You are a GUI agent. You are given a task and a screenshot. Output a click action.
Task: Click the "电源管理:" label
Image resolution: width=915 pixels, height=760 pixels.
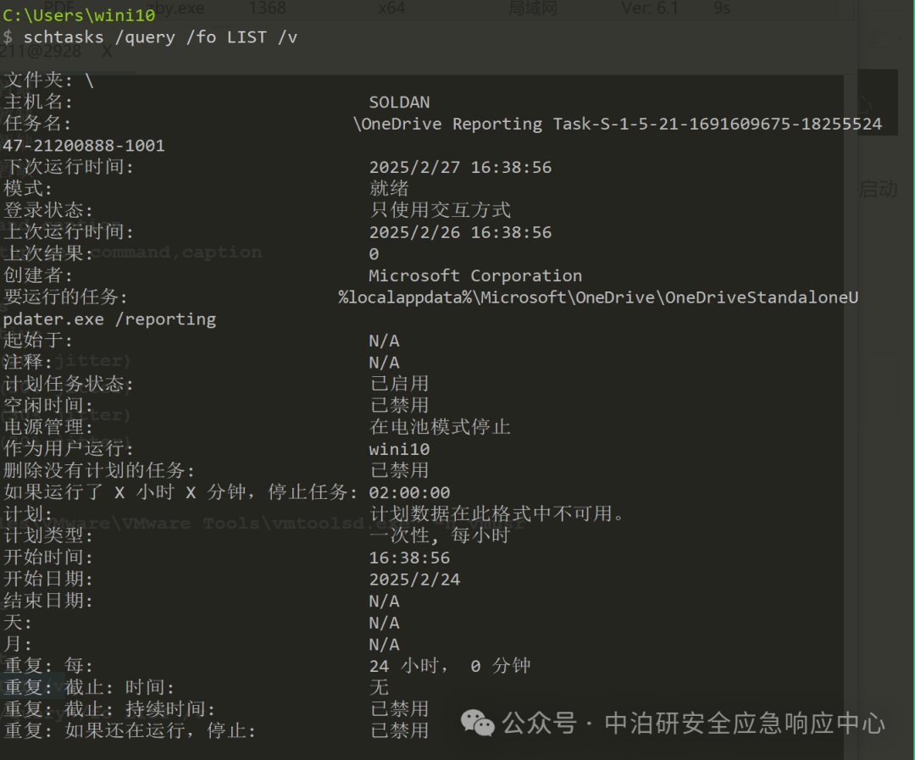click(x=48, y=427)
